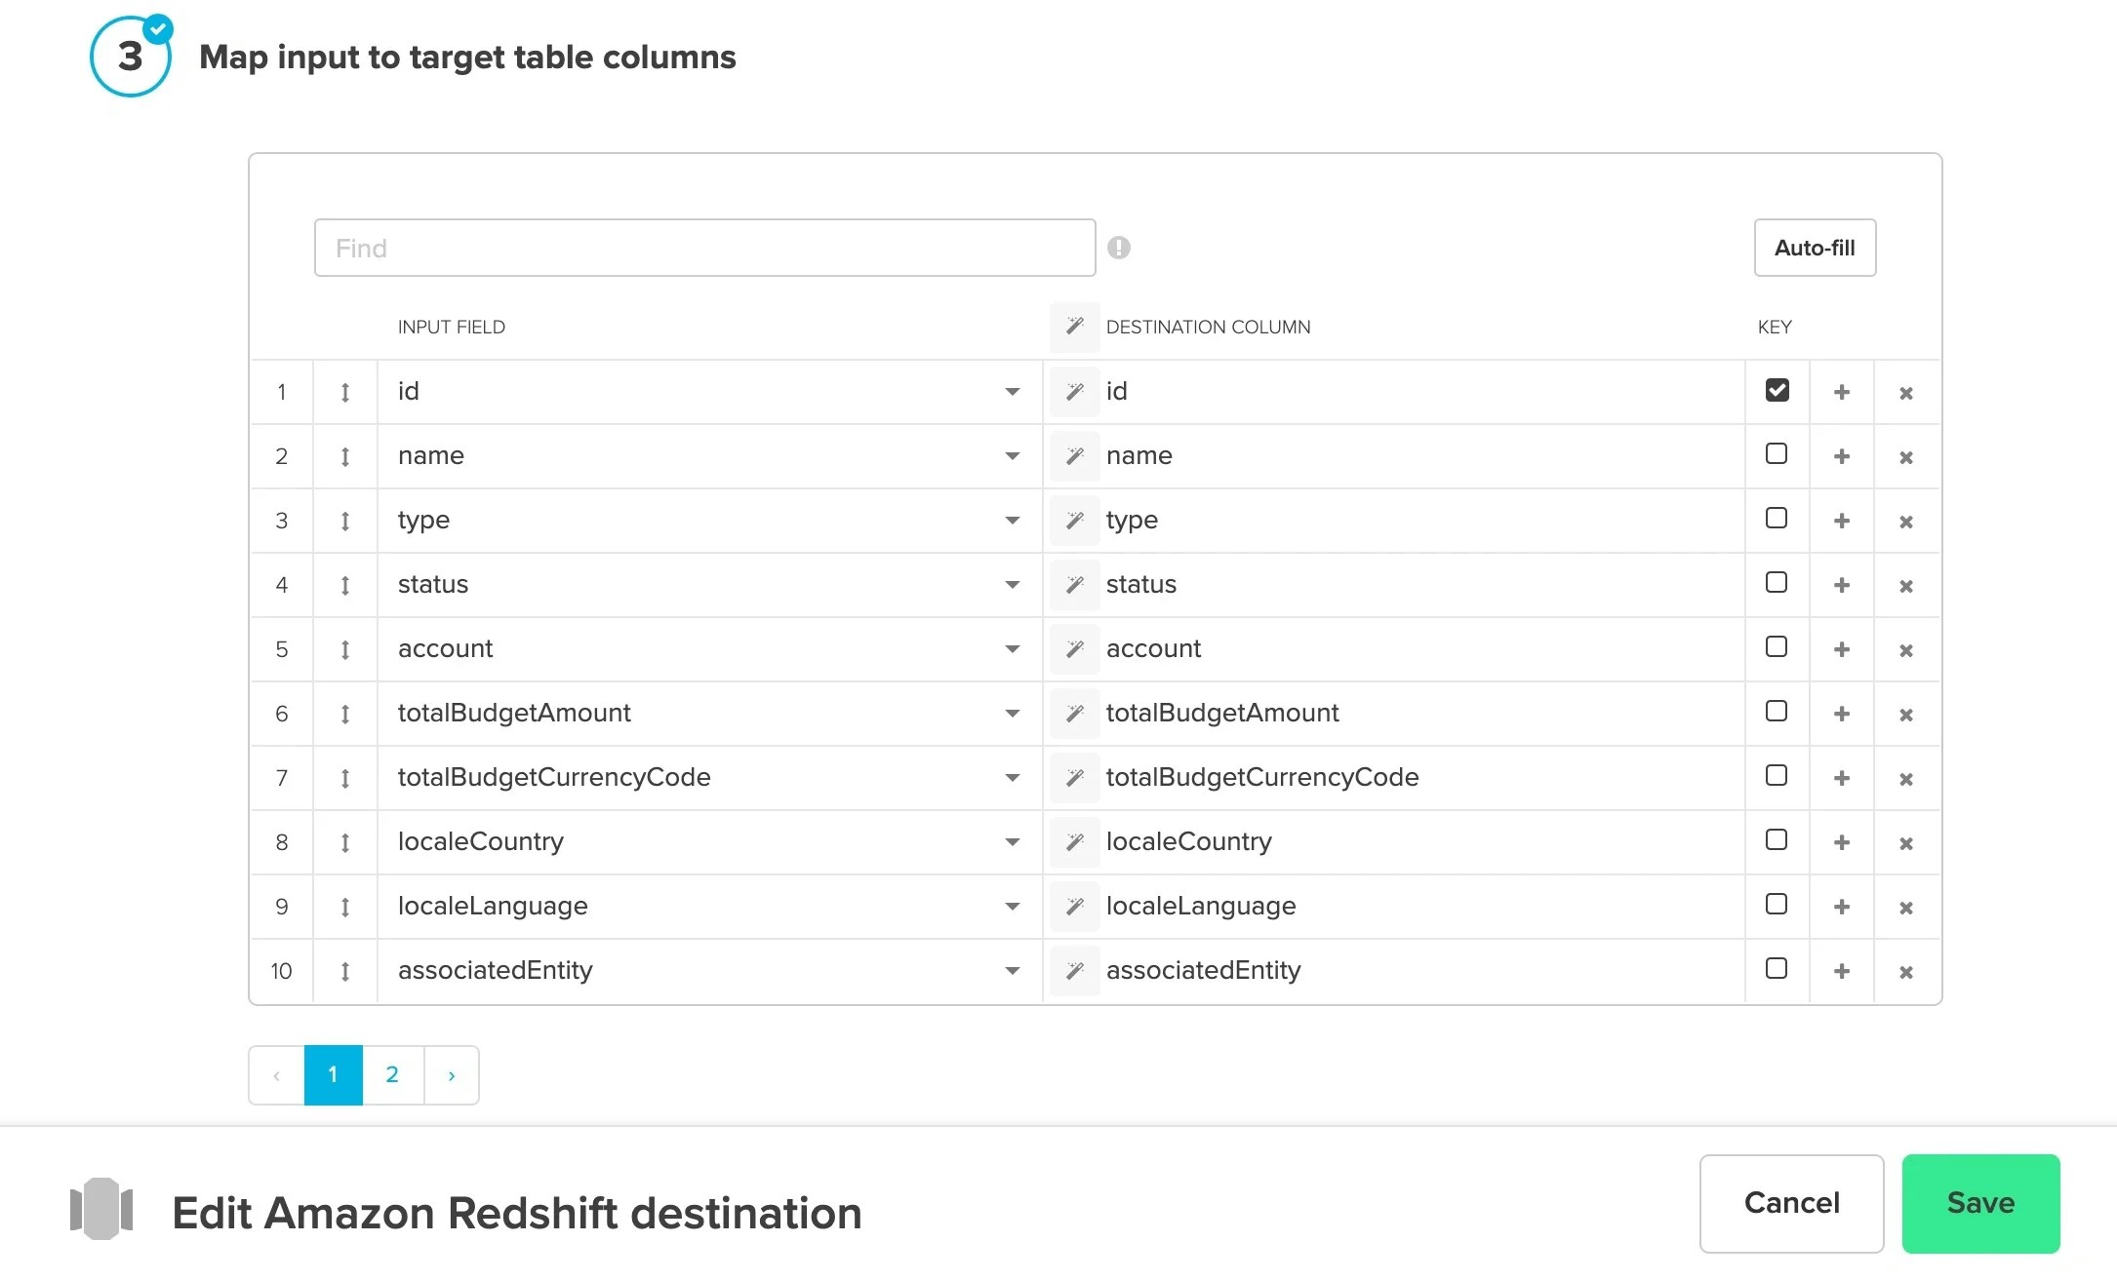Open the localeLanguage field selector

click(x=1013, y=906)
